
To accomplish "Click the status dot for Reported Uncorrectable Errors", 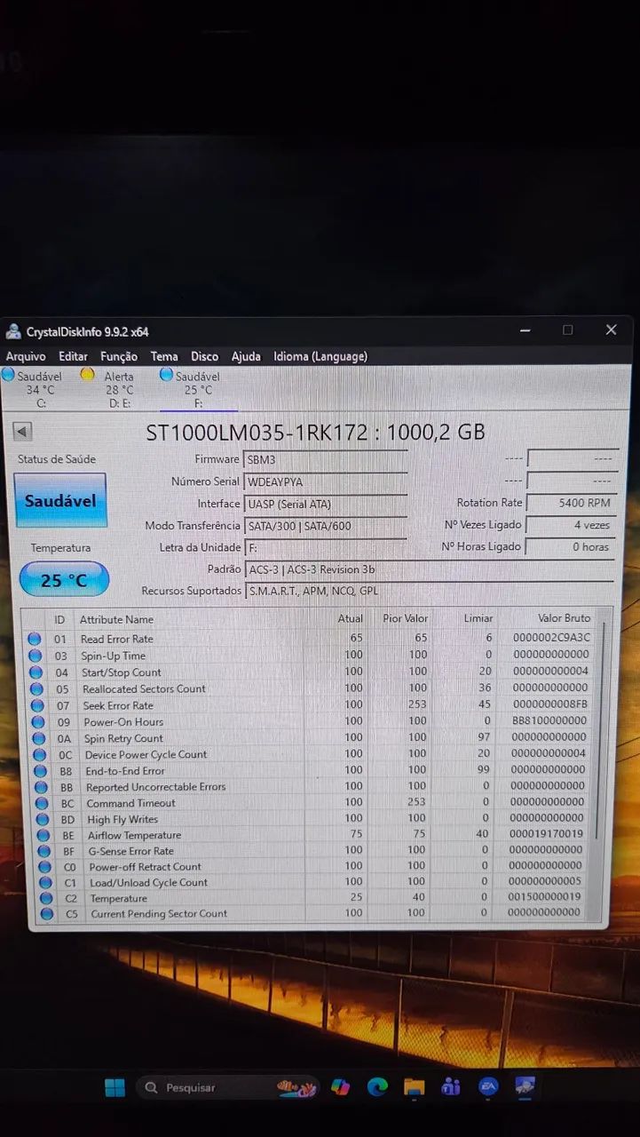I will point(42,787).
